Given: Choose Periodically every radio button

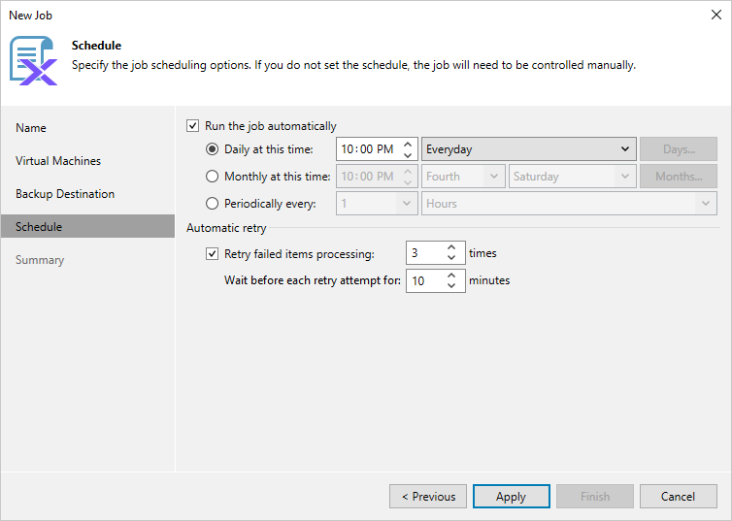Looking at the screenshot, I should tap(213, 204).
